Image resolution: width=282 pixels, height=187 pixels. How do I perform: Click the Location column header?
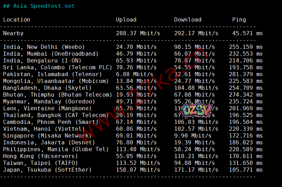tap(16, 20)
